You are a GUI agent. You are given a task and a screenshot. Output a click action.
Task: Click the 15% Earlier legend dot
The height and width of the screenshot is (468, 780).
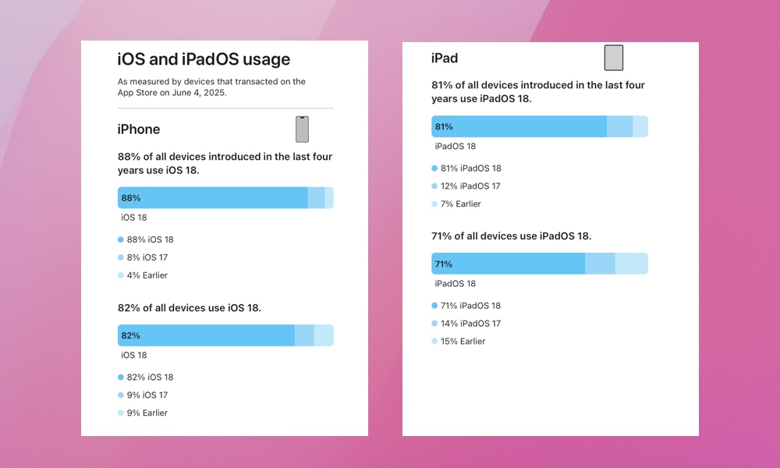click(x=434, y=341)
